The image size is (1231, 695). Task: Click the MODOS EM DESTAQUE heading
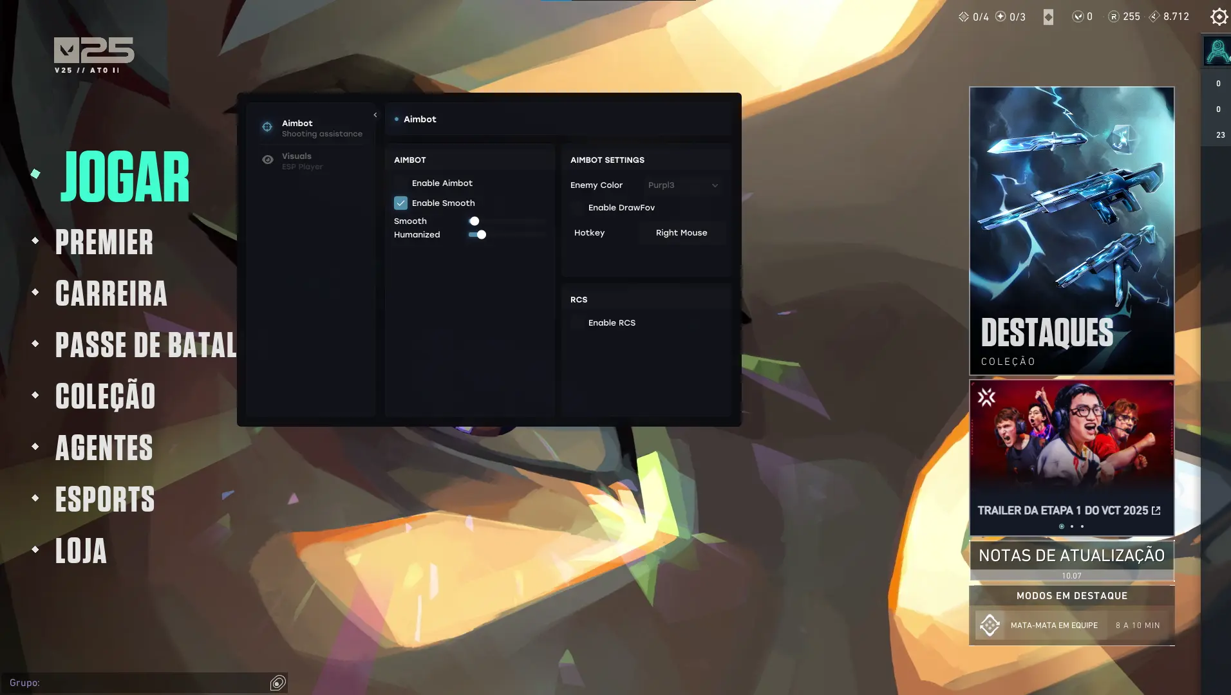(x=1072, y=596)
